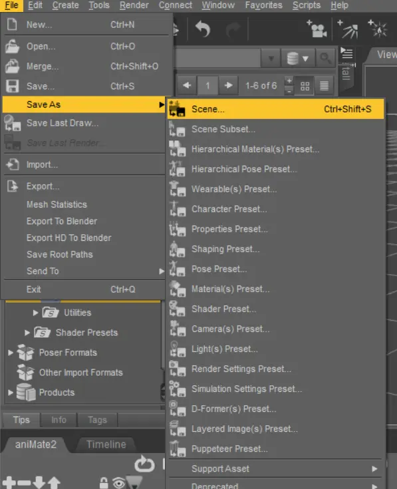The height and width of the screenshot is (489, 397).
Task: Increase thumbnail size plus button
Action: [289, 81]
